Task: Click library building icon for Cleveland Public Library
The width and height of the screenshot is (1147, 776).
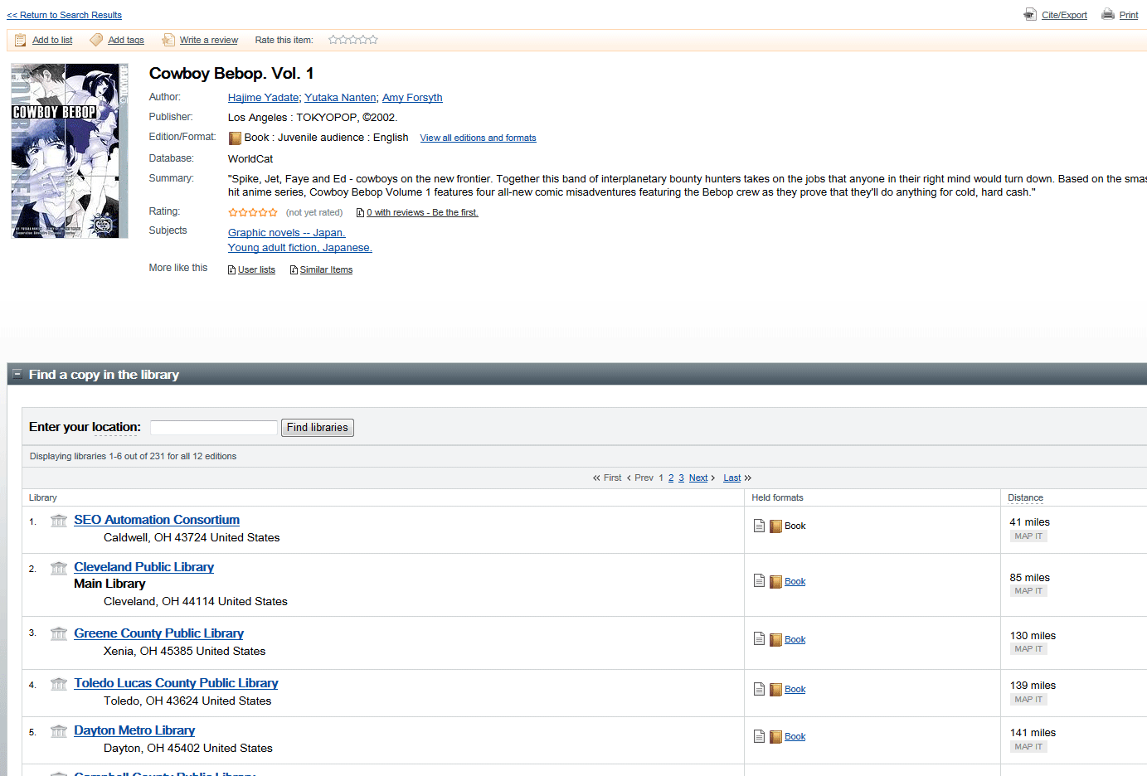Action: (59, 568)
